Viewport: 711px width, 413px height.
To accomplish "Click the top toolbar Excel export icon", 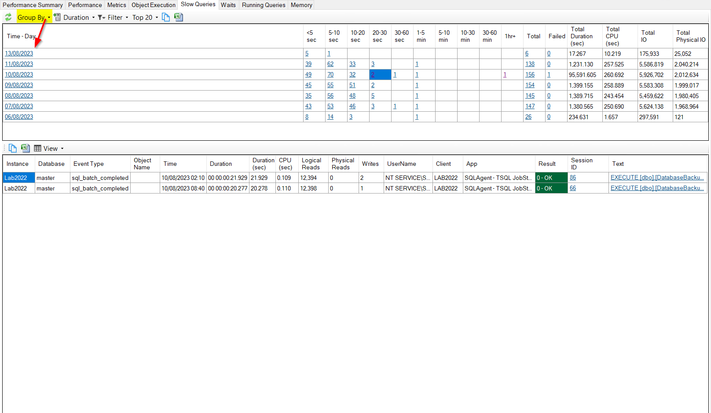I will [x=178, y=17].
